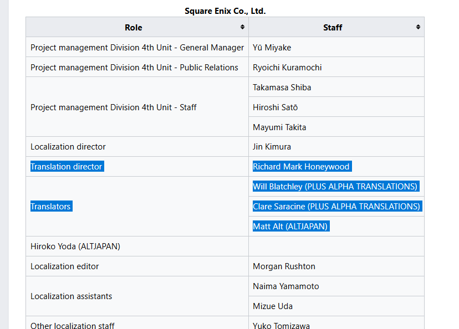The width and height of the screenshot is (459, 329).
Task: Click Ryoichi Kuramochi staff entry
Action: (x=287, y=67)
